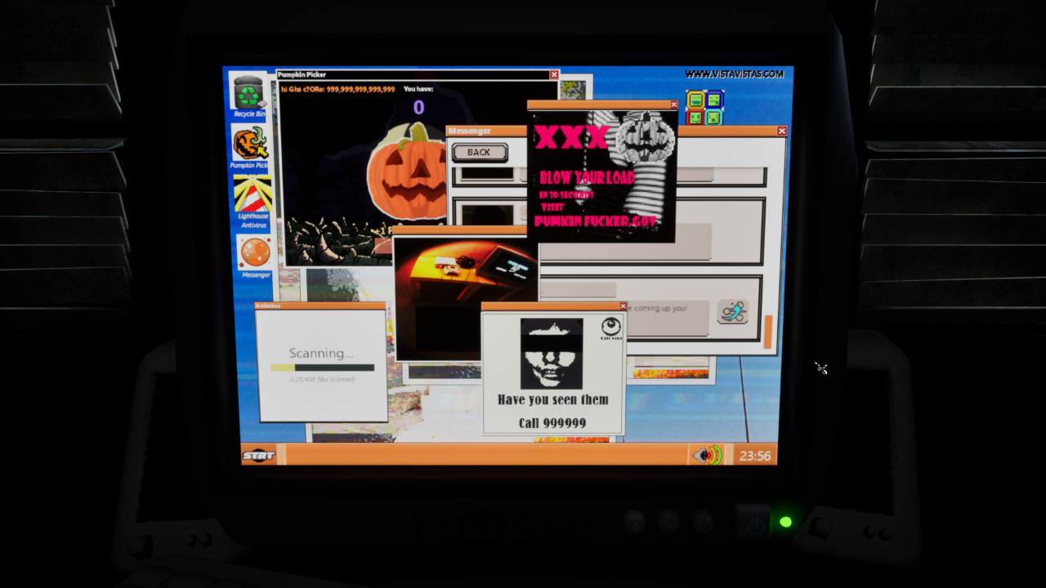Click the '(125/436 files scanned)' status text
This screenshot has height=588, width=1046.
322,379
